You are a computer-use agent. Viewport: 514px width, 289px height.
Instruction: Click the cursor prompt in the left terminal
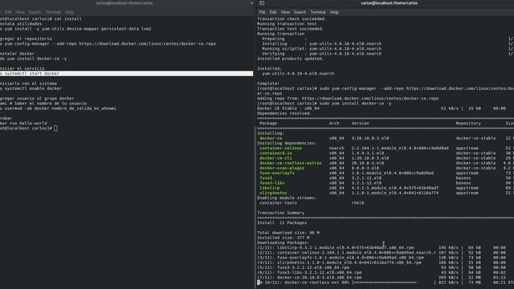(55, 128)
